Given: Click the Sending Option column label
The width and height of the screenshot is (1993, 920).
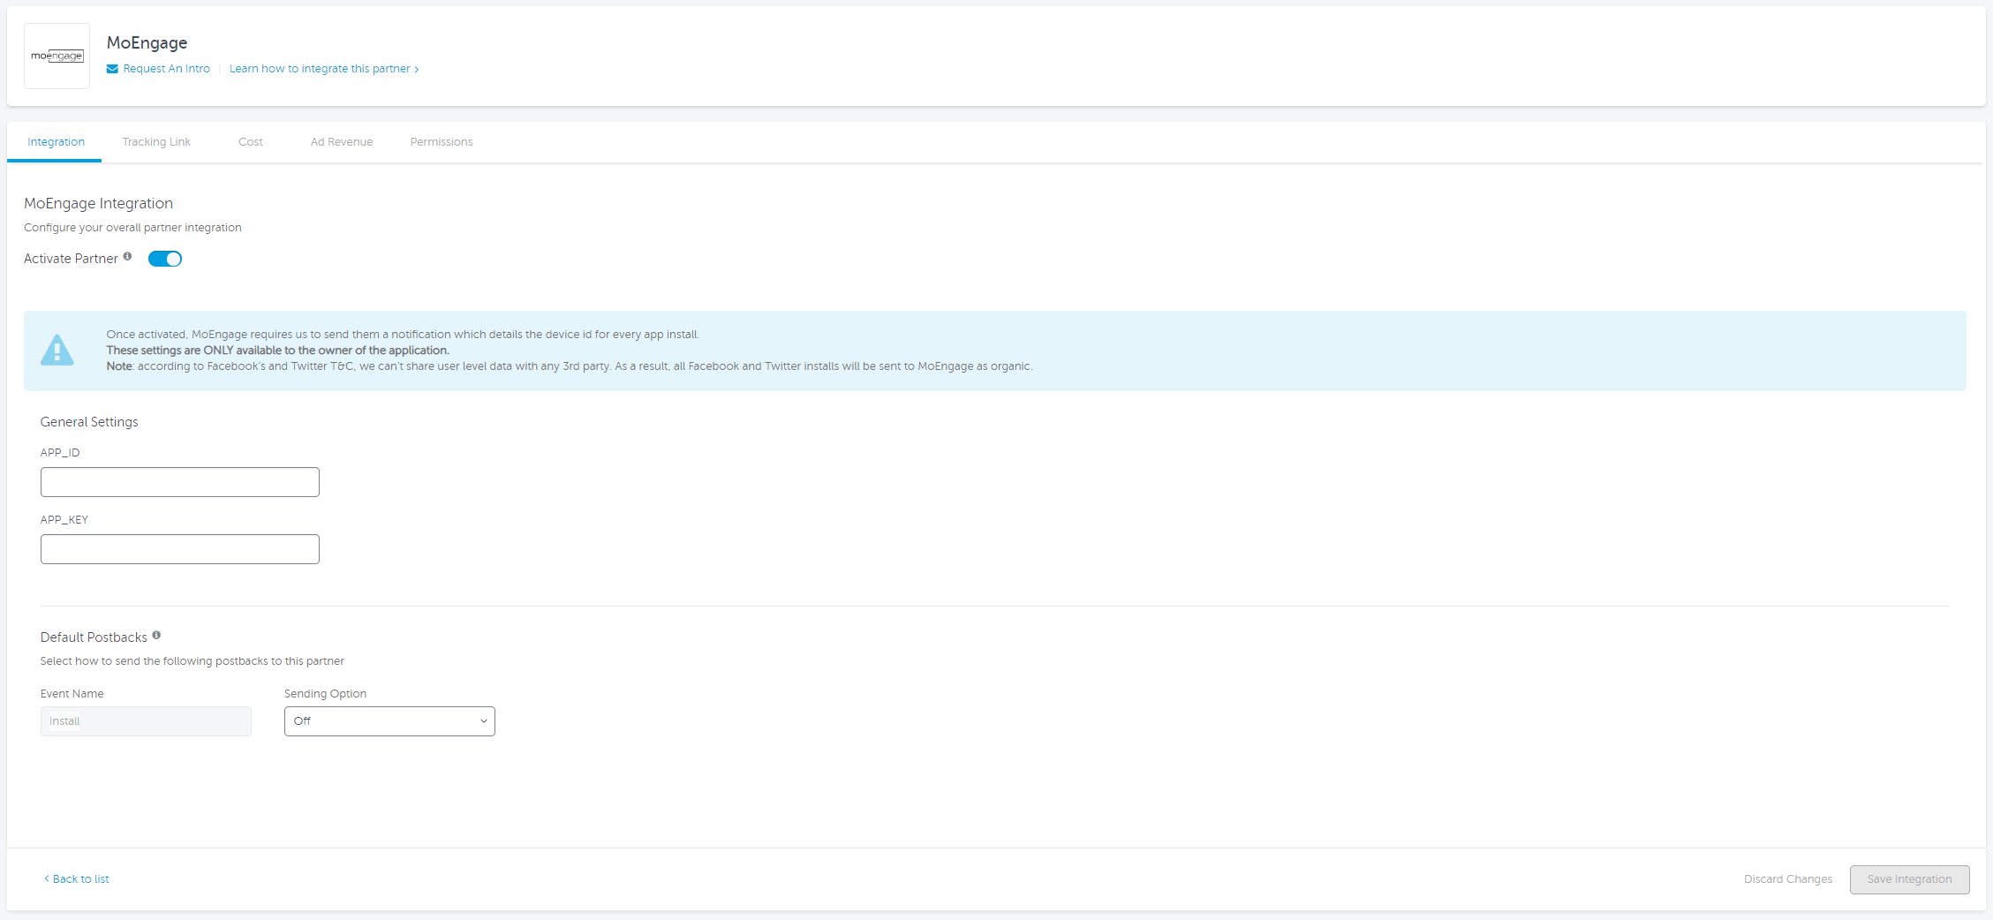Looking at the screenshot, I should click(325, 694).
